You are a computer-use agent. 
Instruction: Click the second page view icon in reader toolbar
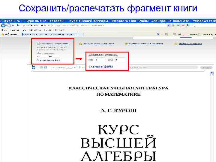click(46, 67)
